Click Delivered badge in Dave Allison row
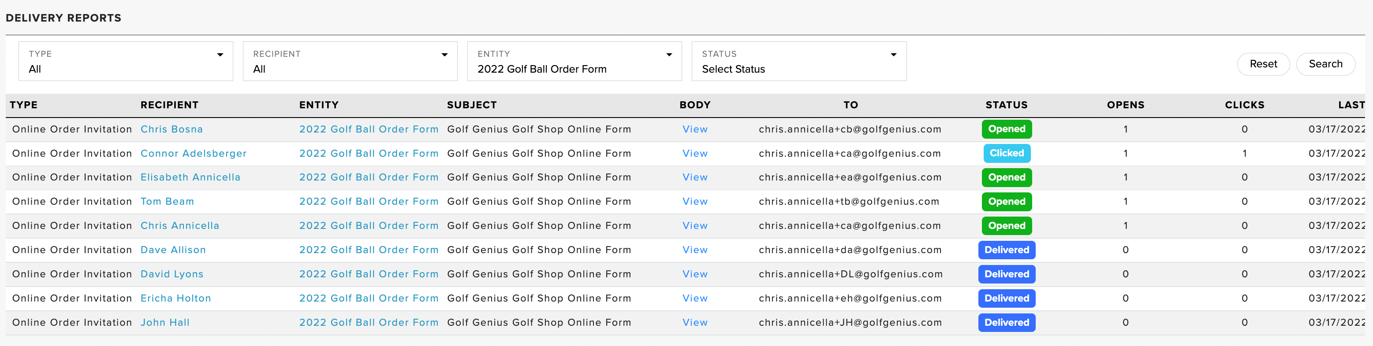1373x346 pixels. coord(1006,250)
